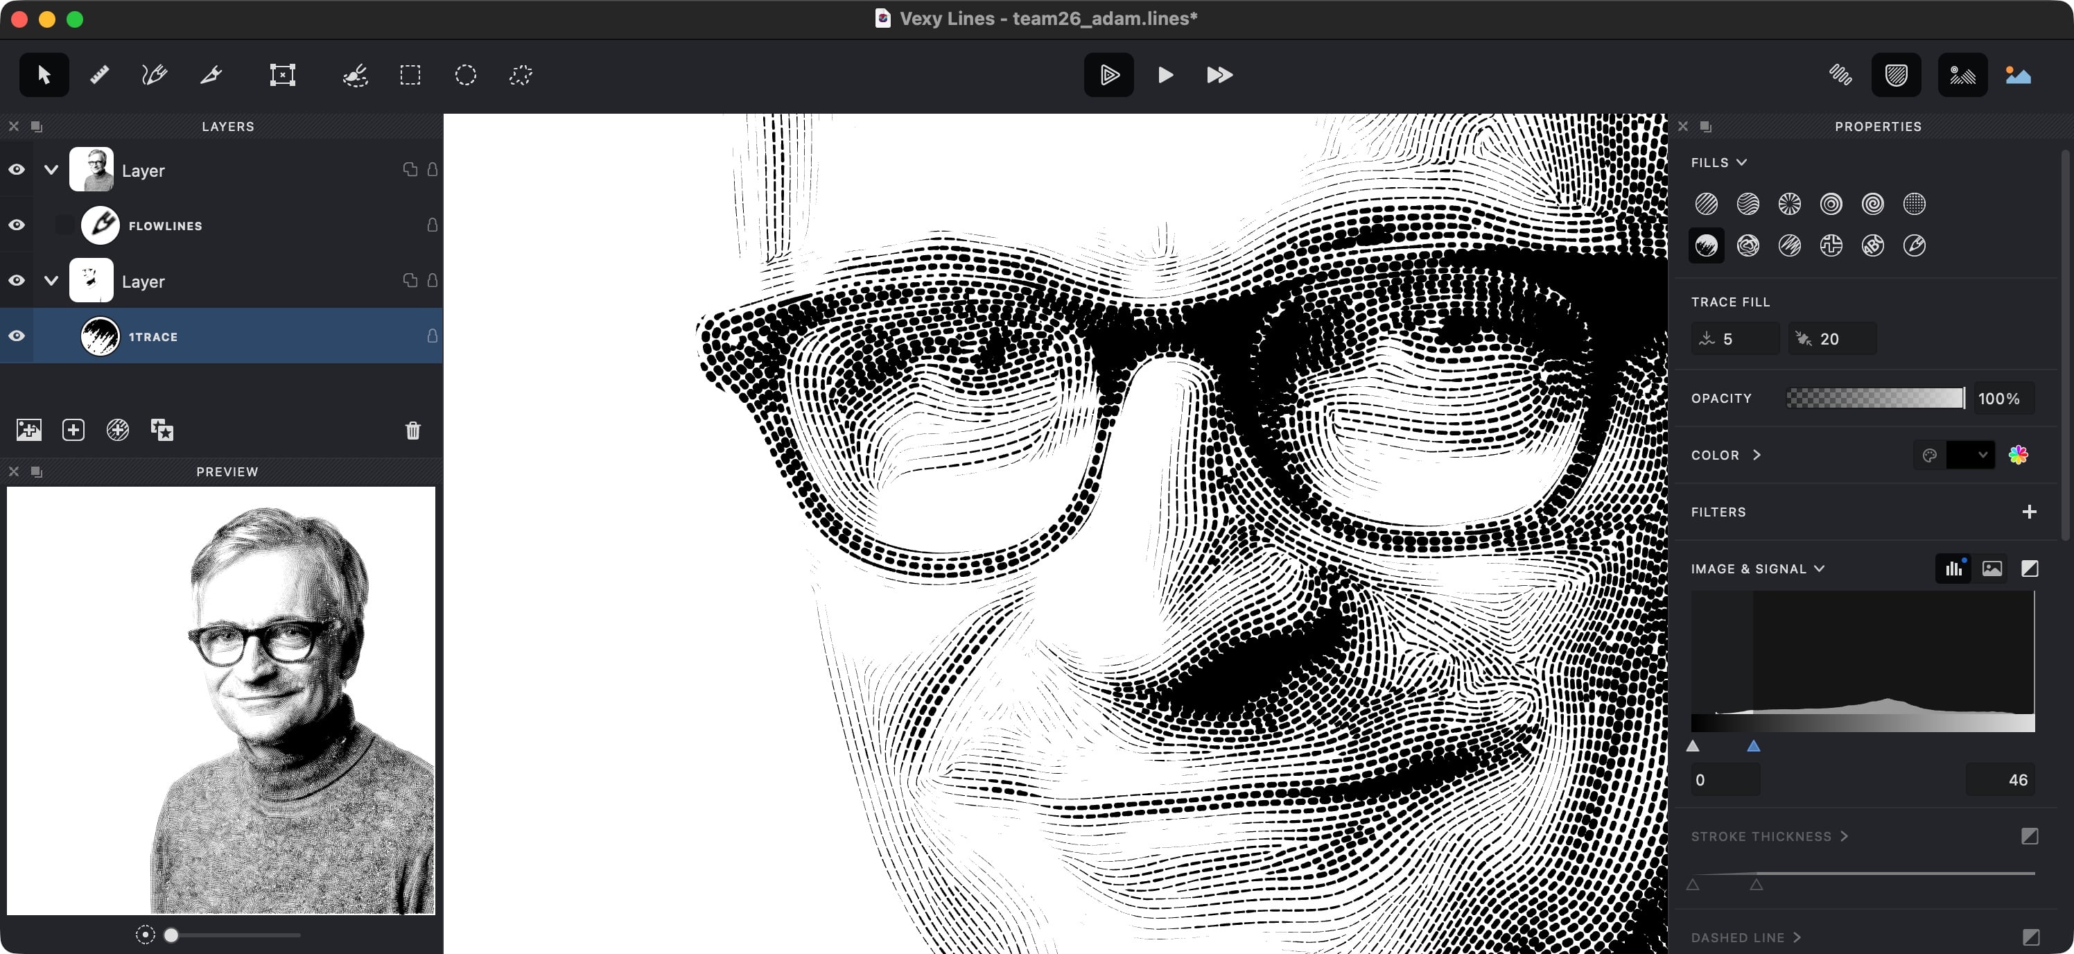
Task: Select the ruler-shaped brush tool
Action: 99,75
